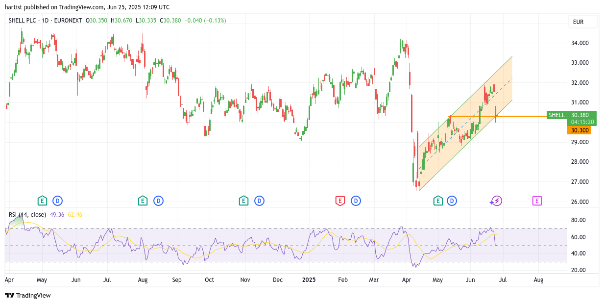Click the EUR currency button
The width and height of the screenshot is (604, 304).
click(x=582, y=22)
